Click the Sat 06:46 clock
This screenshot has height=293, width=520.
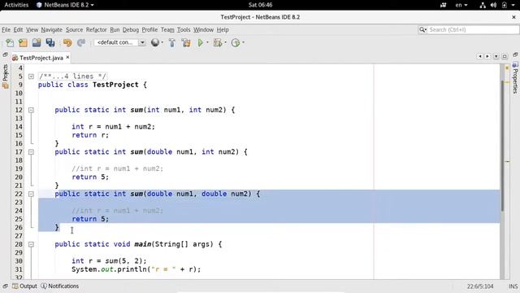pyautogui.click(x=260, y=5)
